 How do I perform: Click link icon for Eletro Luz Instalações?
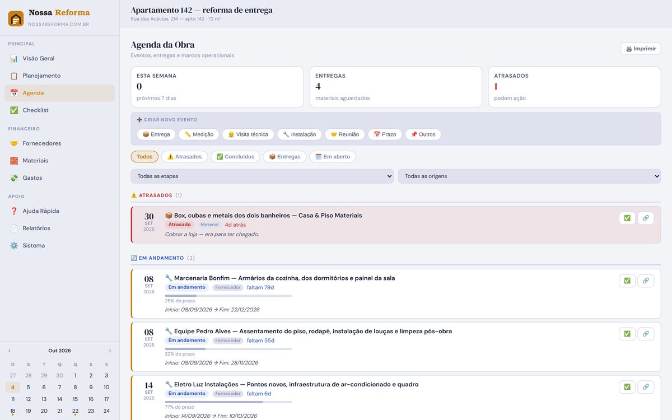click(646, 387)
